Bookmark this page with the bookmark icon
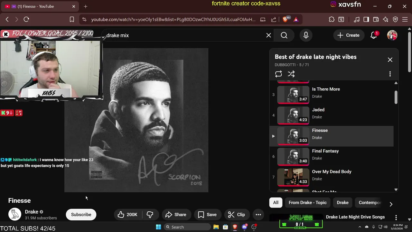 (x=72, y=19)
